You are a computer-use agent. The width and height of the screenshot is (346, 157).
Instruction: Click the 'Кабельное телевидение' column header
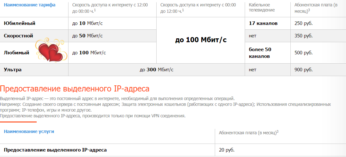[262, 7]
